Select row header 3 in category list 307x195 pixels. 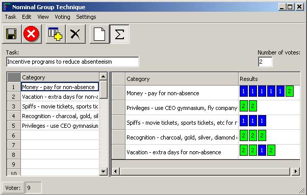[14, 106]
